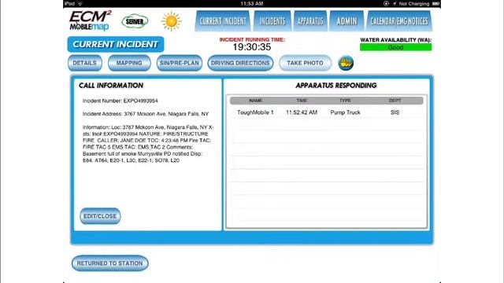Open SIN/Pre-Plan information

point(180,63)
